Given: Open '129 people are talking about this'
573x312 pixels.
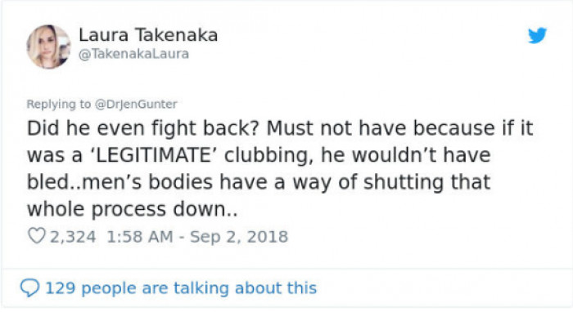Looking at the screenshot, I should [x=181, y=288].
